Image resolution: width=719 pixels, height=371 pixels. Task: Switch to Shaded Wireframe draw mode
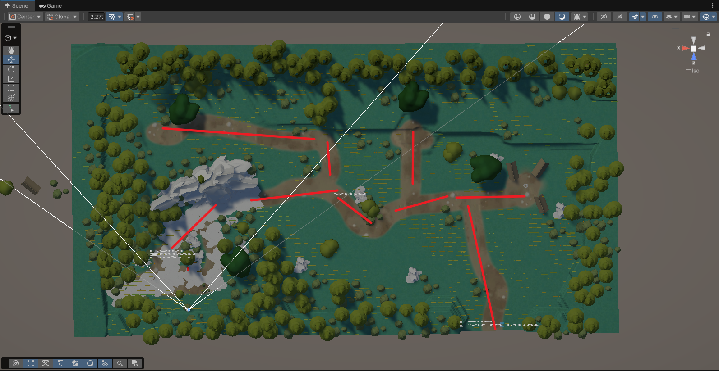(532, 17)
